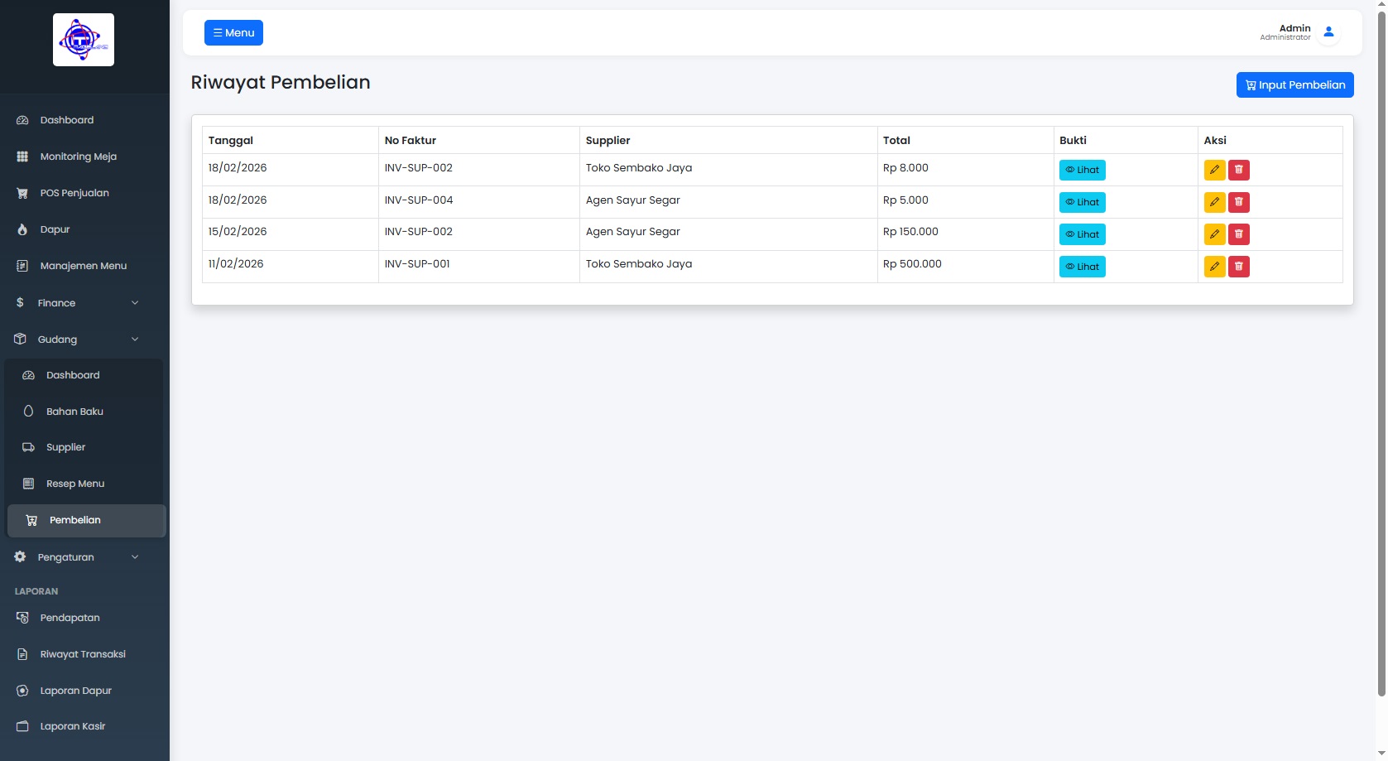Toggle sidebar with Menu button

(233, 33)
